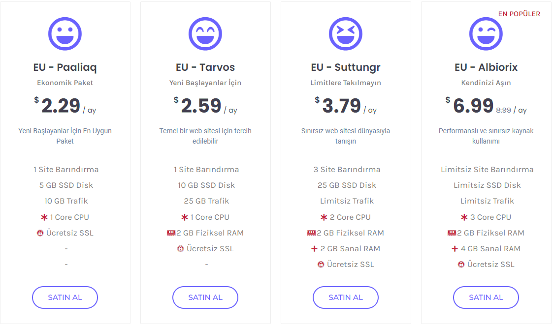Click the plus icon beside 2 GB Sanal RAM
Viewport: 553px width, 325px height.
coord(314,249)
